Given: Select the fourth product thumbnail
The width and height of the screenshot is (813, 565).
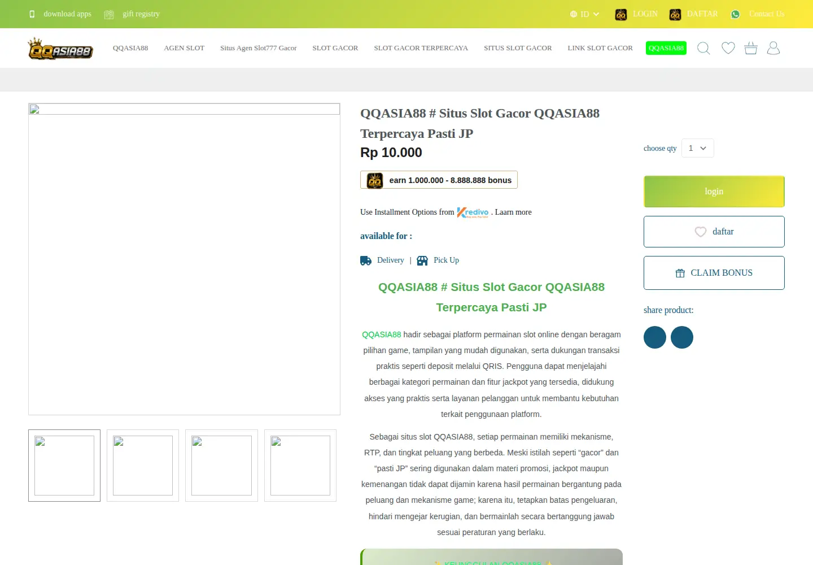Looking at the screenshot, I should [x=300, y=466].
